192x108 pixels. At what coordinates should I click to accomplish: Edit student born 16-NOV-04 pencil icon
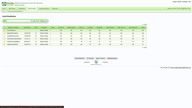(4, 36)
